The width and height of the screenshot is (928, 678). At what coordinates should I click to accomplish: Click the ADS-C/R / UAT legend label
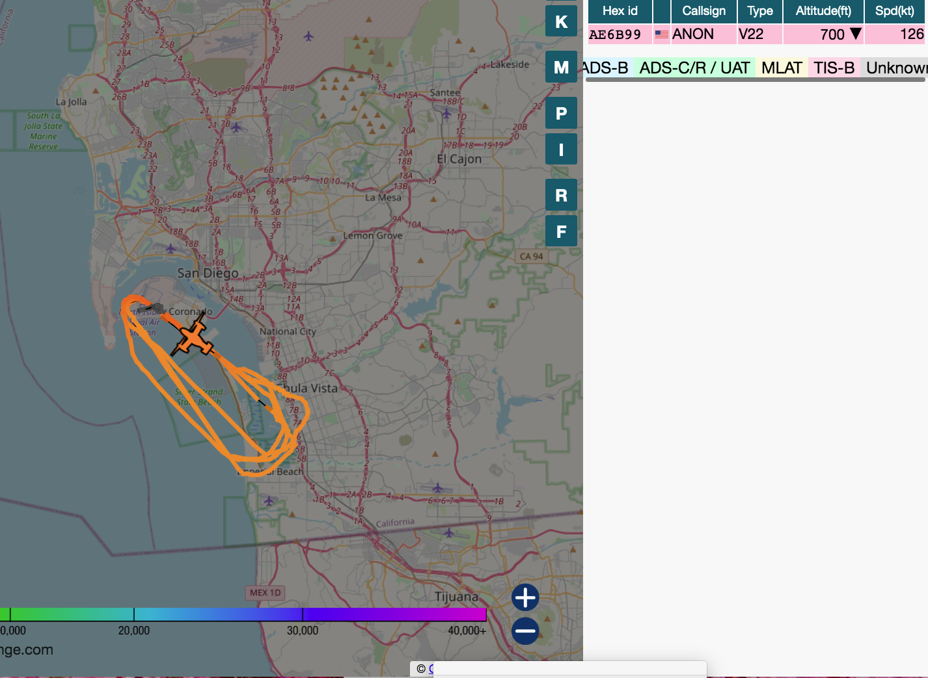[694, 68]
